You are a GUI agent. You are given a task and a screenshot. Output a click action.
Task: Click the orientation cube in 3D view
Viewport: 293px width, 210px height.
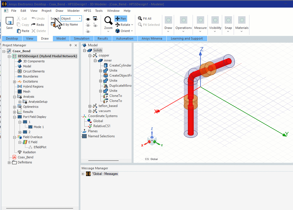click(x=152, y=140)
